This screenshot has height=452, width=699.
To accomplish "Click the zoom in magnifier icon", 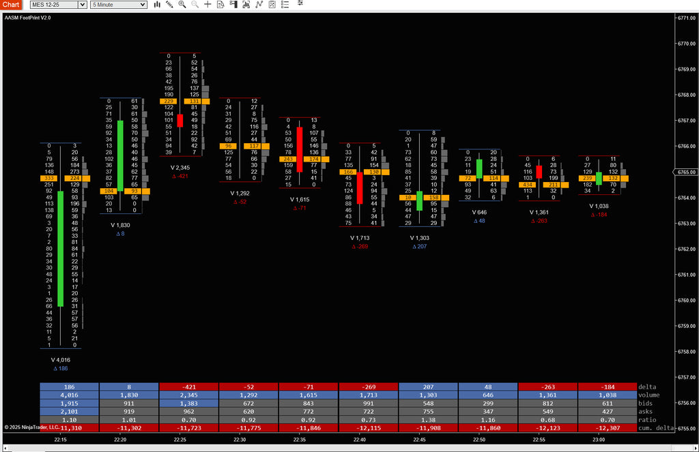I will click(182, 5).
